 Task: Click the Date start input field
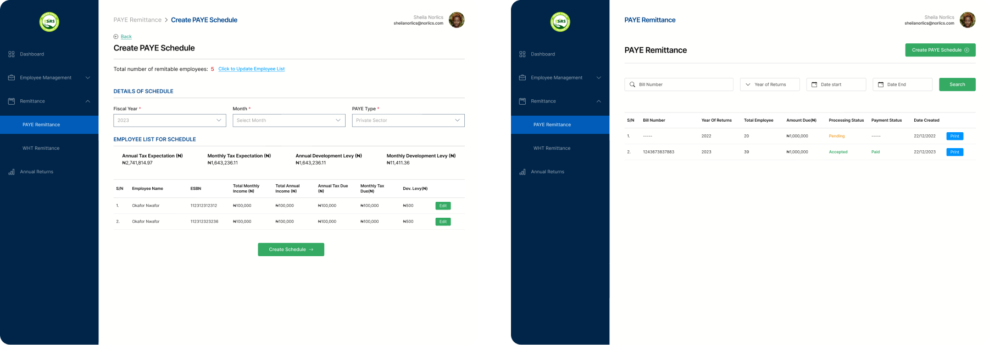pyautogui.click(x=836, y=84)
